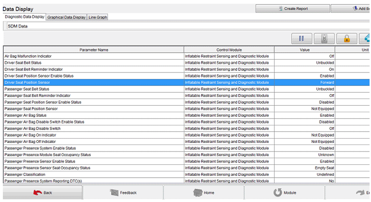Open the Feedback button

point(123,192)
